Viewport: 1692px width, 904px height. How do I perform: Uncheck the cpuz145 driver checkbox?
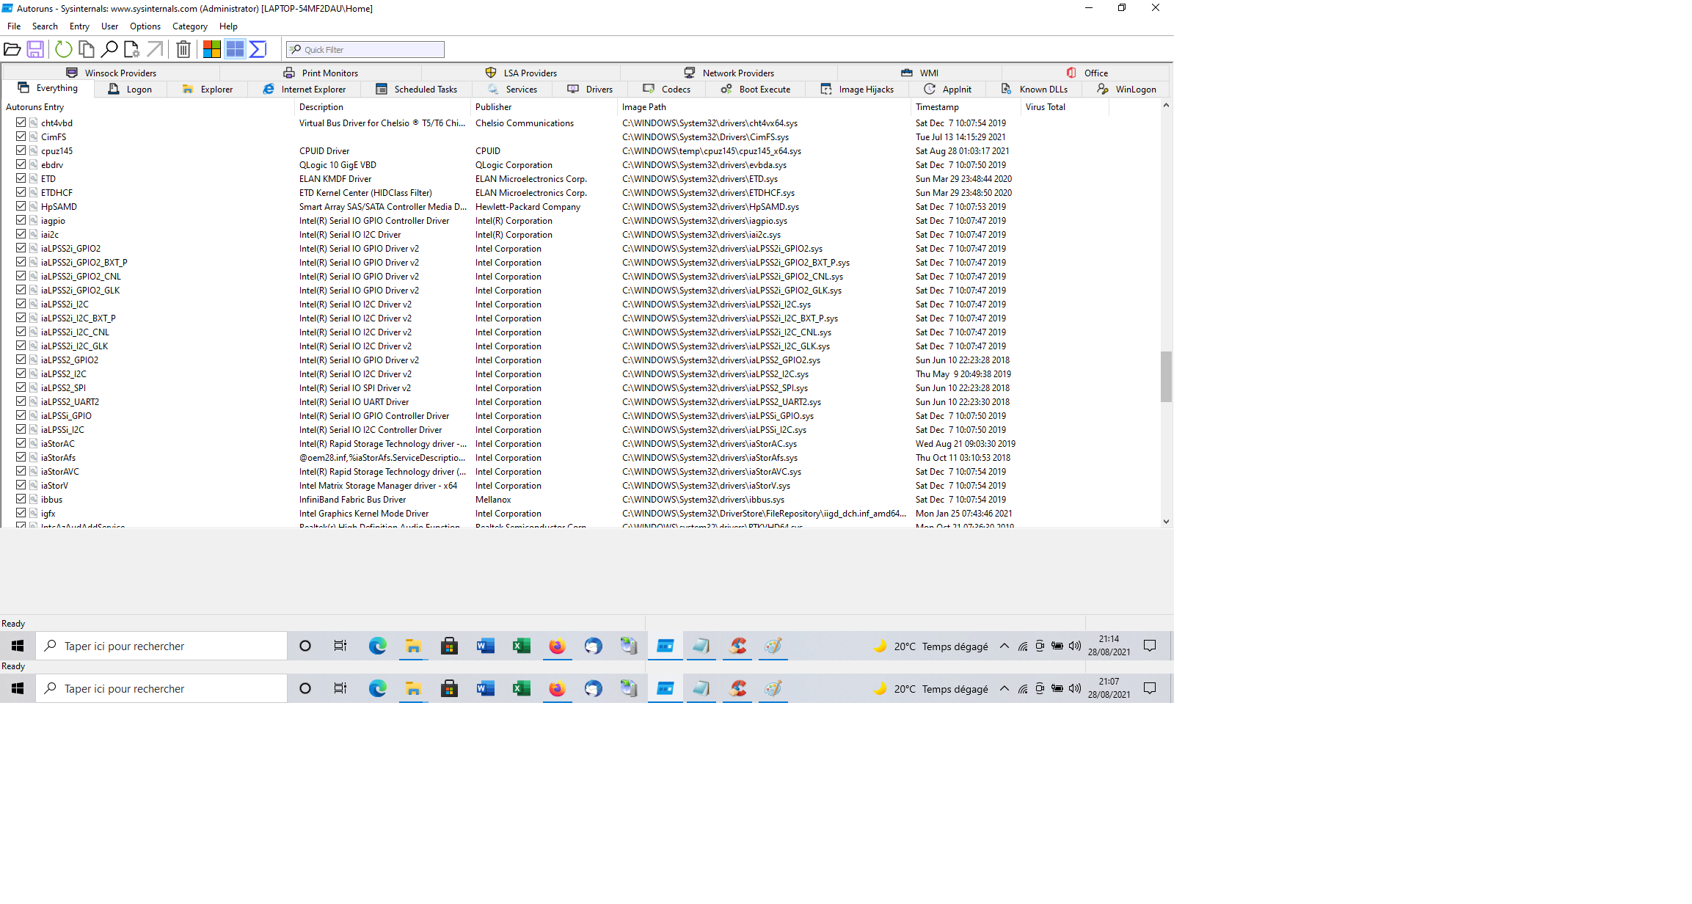click(21, 150)
